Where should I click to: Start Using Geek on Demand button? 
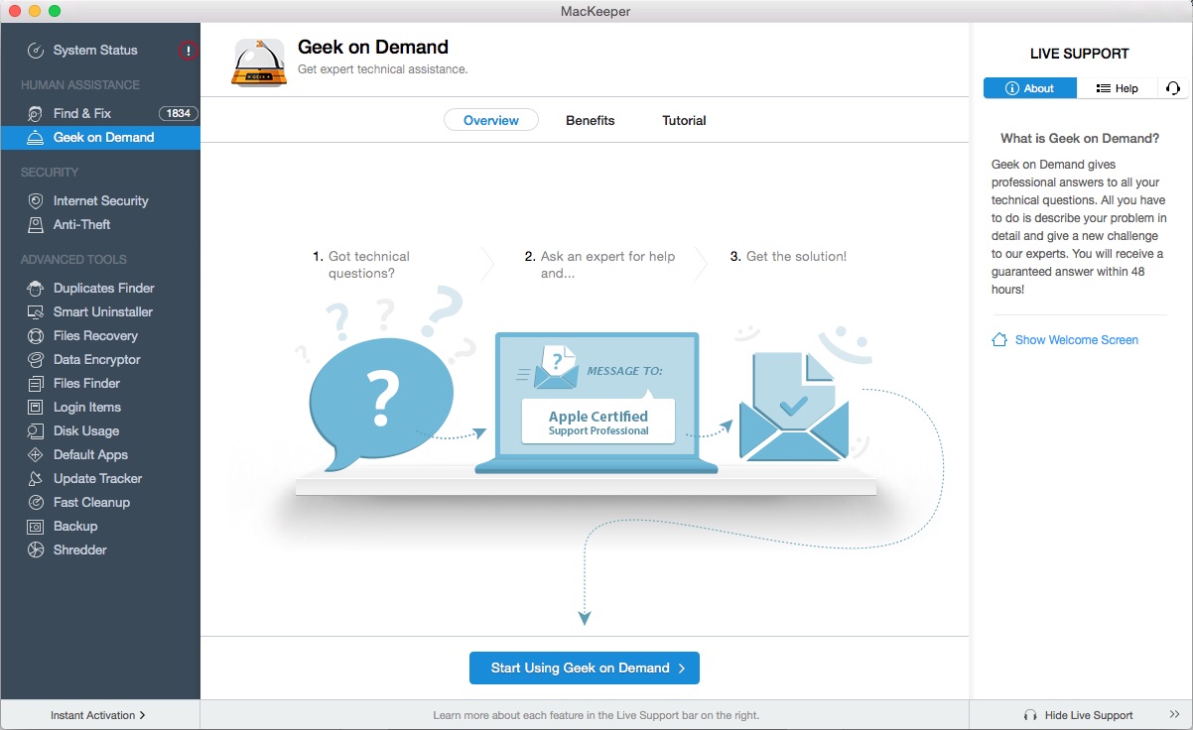click(585, 669)
